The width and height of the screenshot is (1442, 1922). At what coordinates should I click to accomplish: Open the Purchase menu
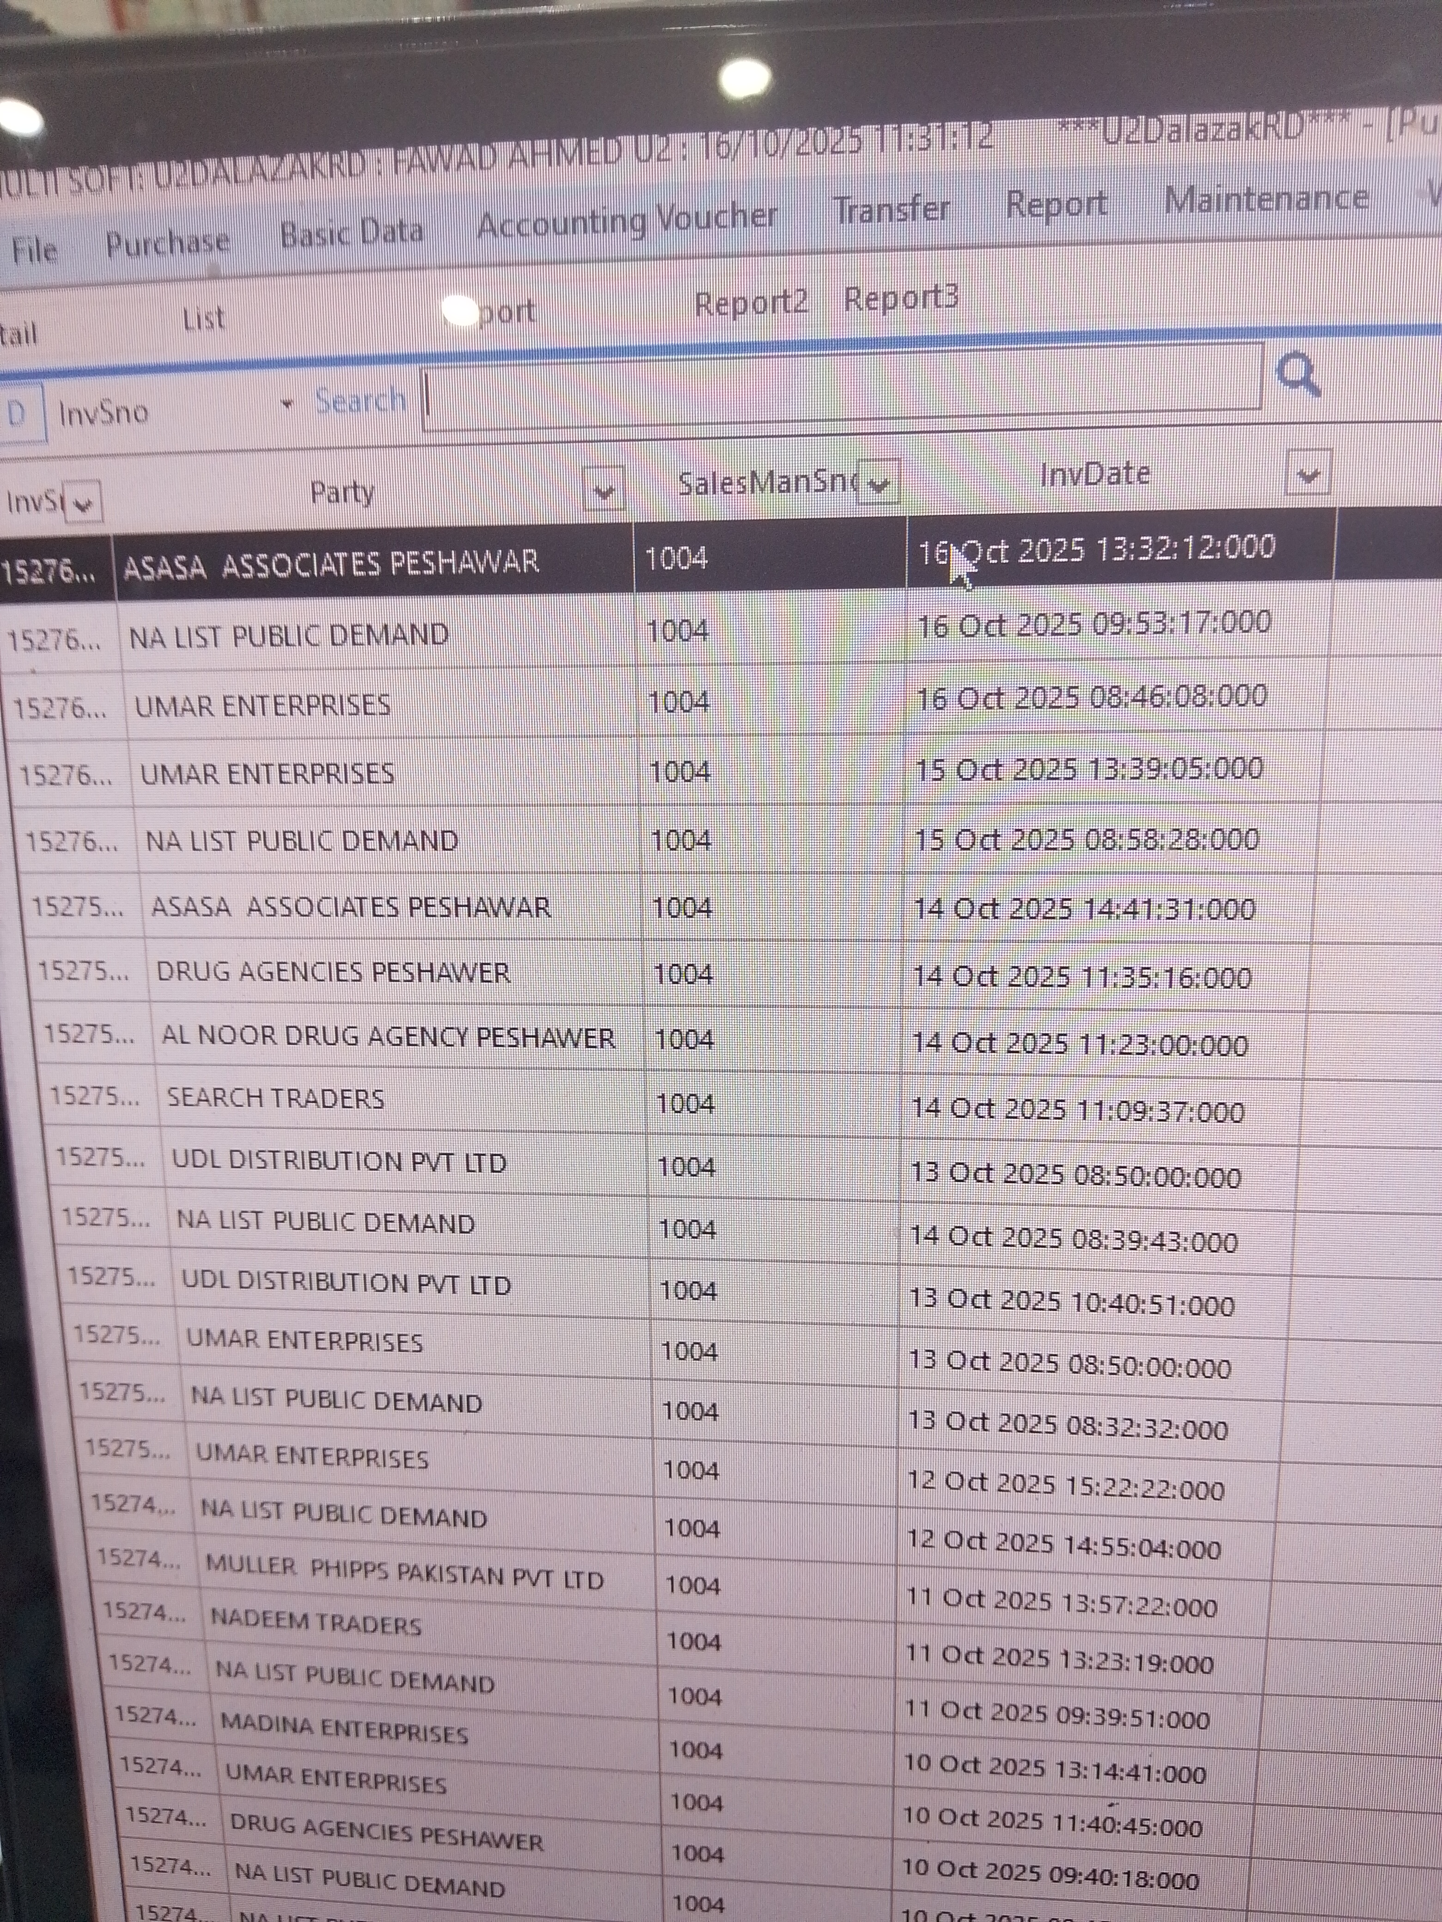pos(168,243)
